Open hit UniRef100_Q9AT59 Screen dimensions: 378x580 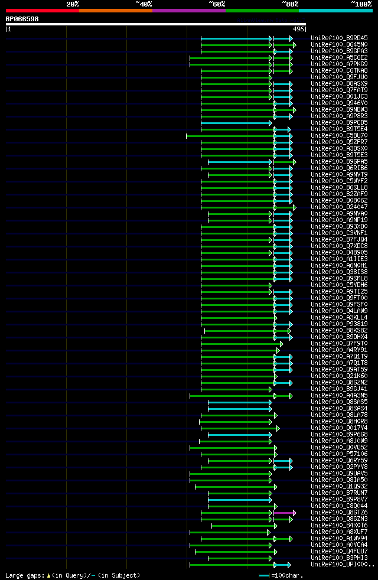click(x=339, y=370)
